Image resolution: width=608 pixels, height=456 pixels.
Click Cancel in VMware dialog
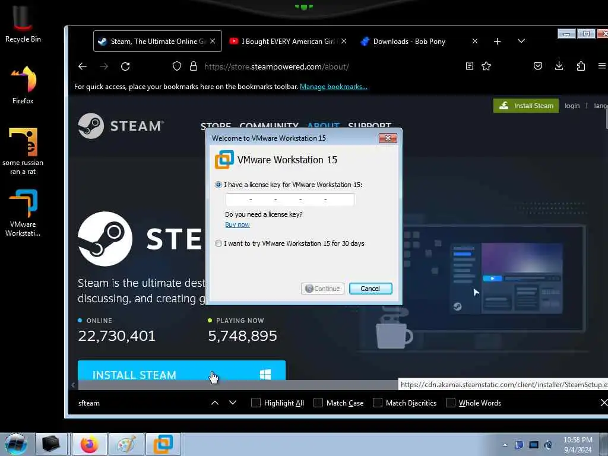370,289
